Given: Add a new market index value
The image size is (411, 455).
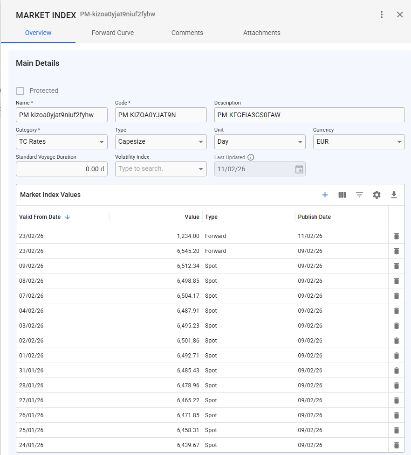Looking at the screenshot, I should pyautogui.click(x=325, y=195).
